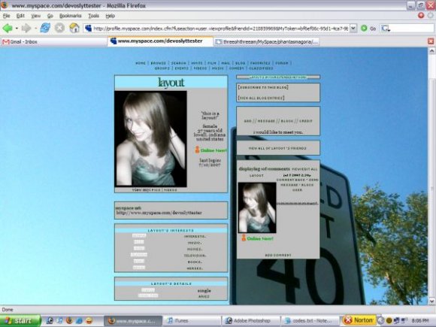Click the "Layout's Interests" heading text
This screenshot has width=436, height=327.
171,231
